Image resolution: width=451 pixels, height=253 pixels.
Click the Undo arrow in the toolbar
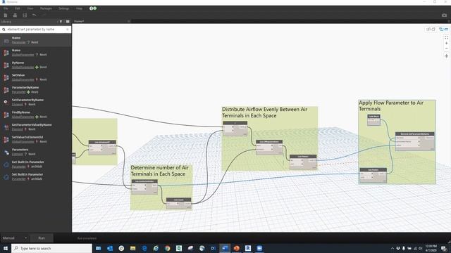coord(35,15)
